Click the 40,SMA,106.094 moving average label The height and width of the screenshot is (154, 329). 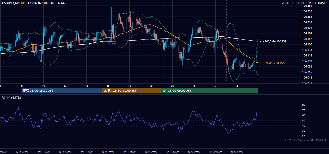272,63
